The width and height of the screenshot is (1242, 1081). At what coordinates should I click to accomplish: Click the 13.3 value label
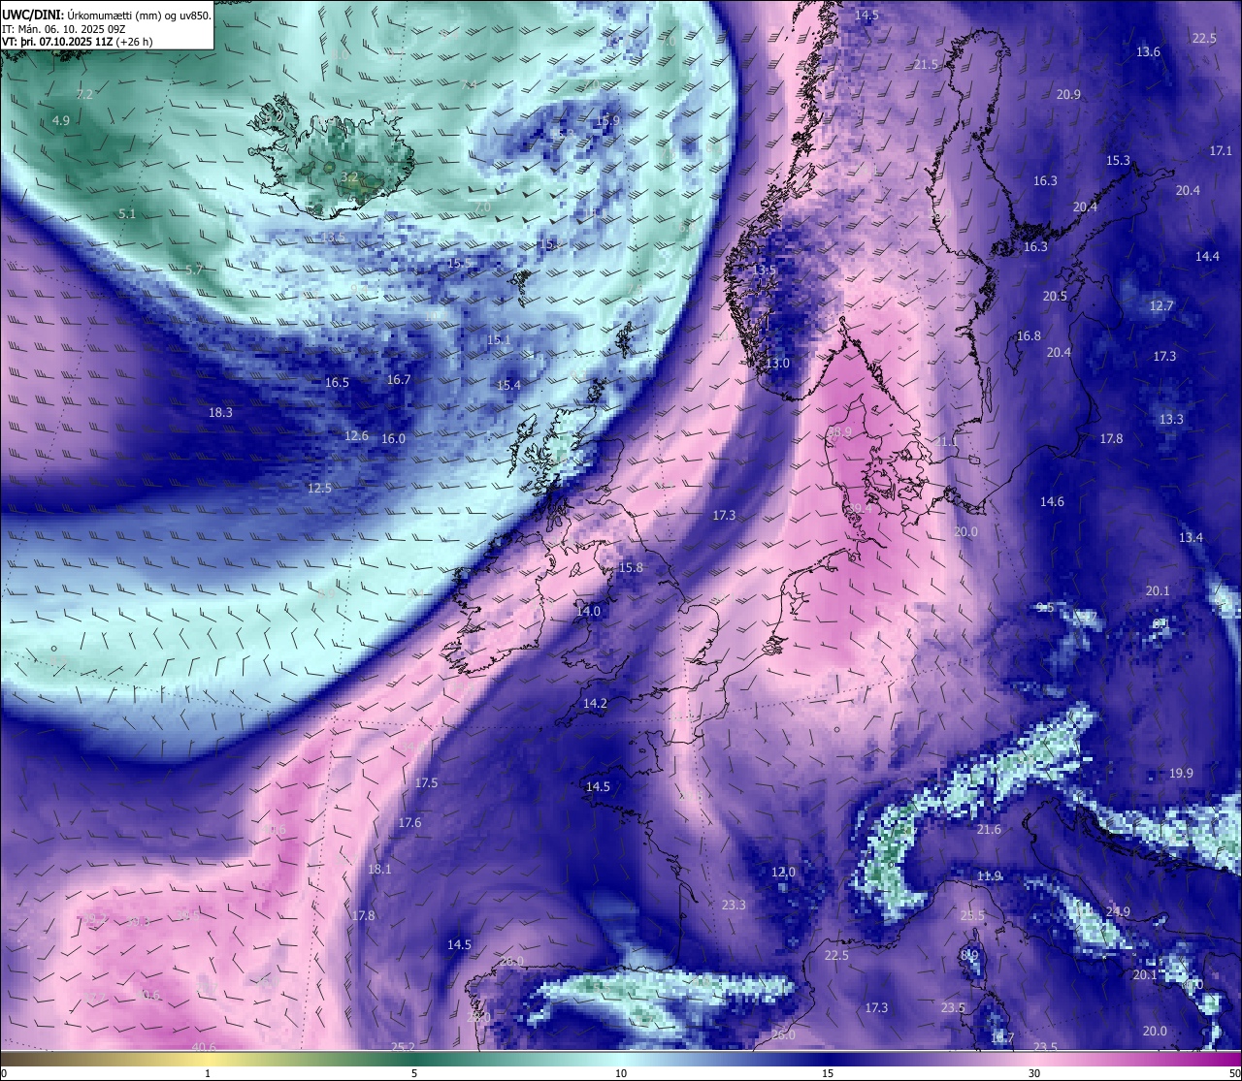pos(1171,419)
